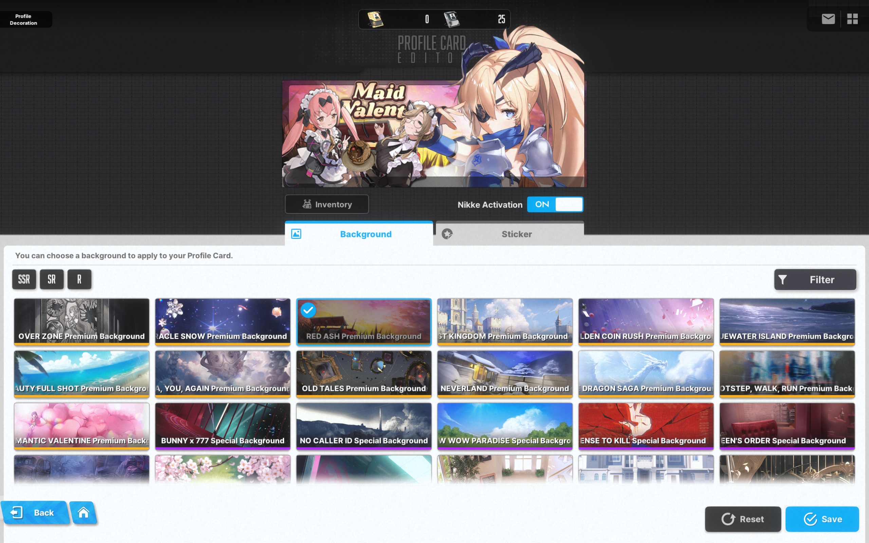869x543 pixels.
Task: Select BUNNY x 777 Special Background
Action: (223, 426)
